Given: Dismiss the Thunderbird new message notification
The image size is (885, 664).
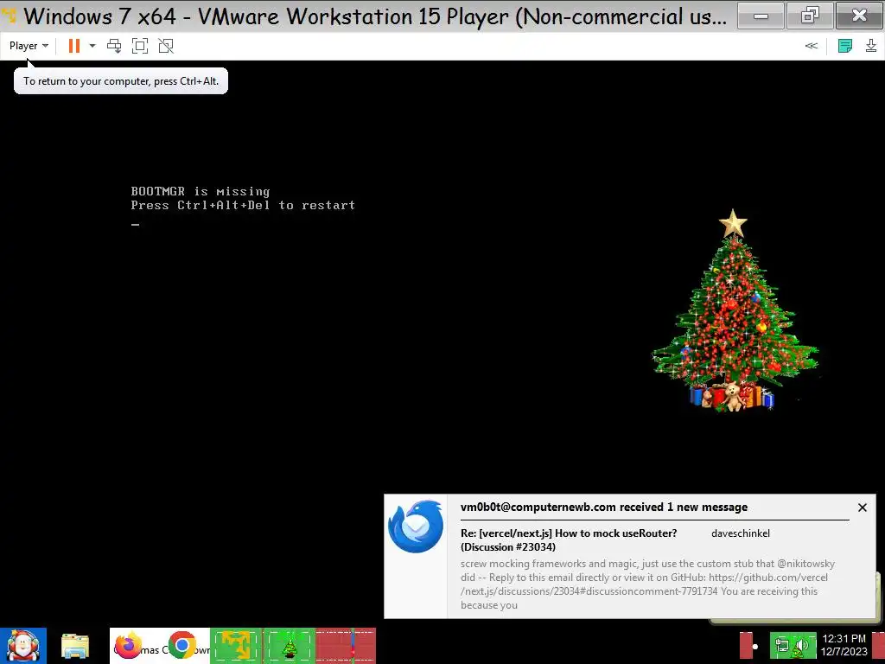Looking at the screenshot, I should 863,508.
